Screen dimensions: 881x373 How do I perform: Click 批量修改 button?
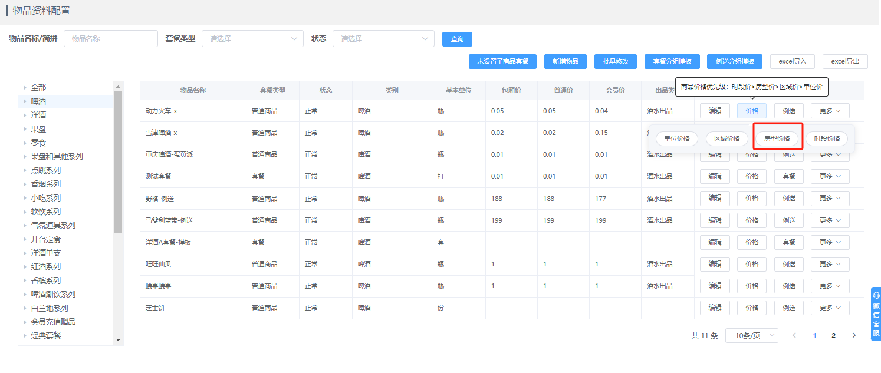[x=616, y=61]
